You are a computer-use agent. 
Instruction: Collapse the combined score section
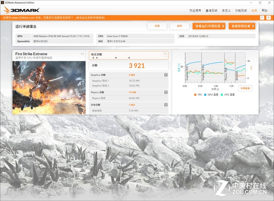tap(166, 105)
